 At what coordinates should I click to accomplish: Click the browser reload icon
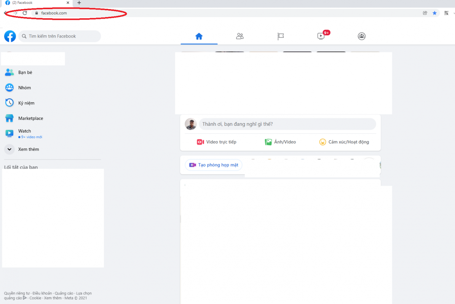pyautogui.click(x=25, y=13)
